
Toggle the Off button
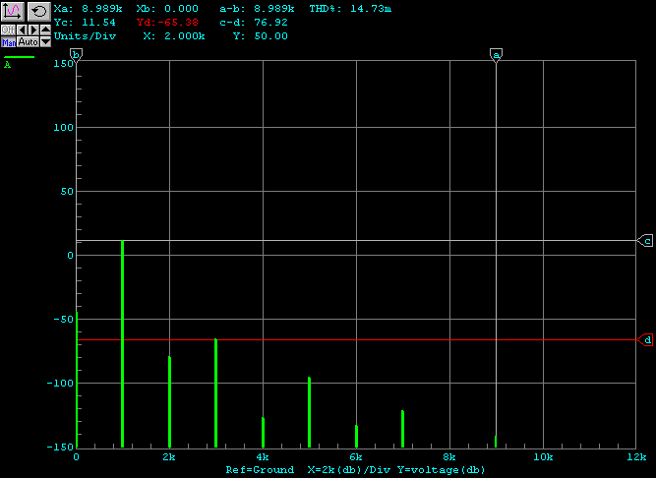coord(8,30)
